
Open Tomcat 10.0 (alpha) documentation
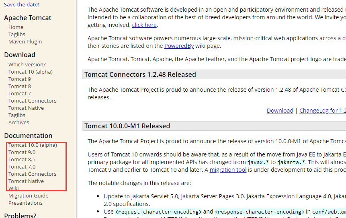coord(33,145)
